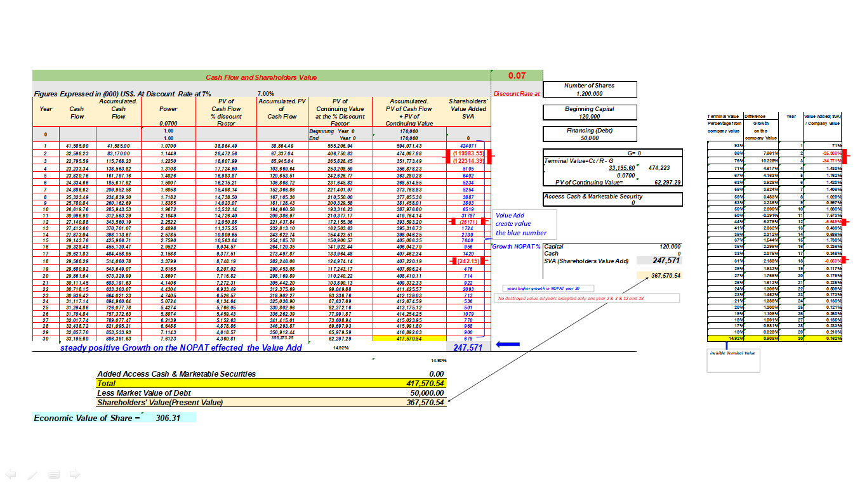Select the 'Less Market Value of Debt' row

click(x=271, y=393)
